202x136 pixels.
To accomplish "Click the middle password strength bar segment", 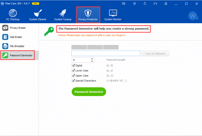I will click(x=95, y=47).
